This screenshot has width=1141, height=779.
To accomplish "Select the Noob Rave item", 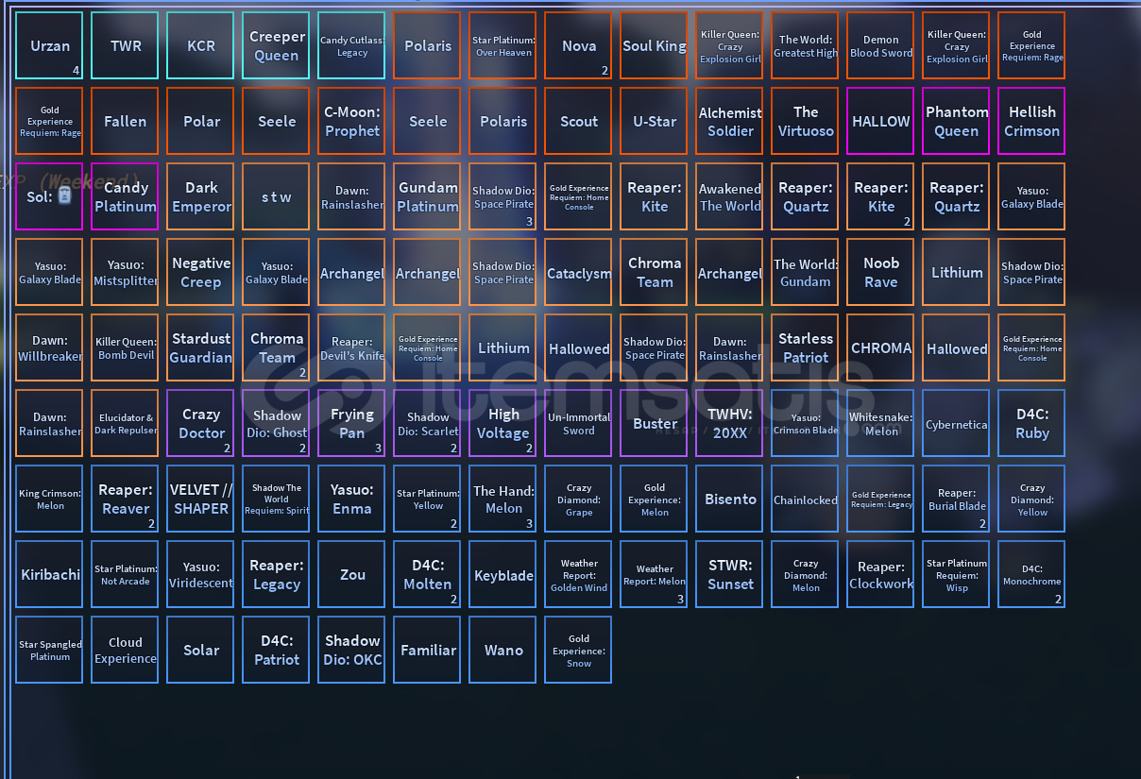I will 880,272.
